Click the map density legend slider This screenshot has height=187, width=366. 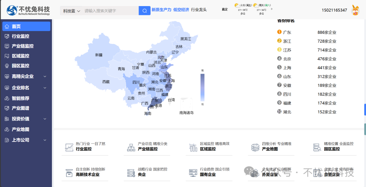pos(202,87)
